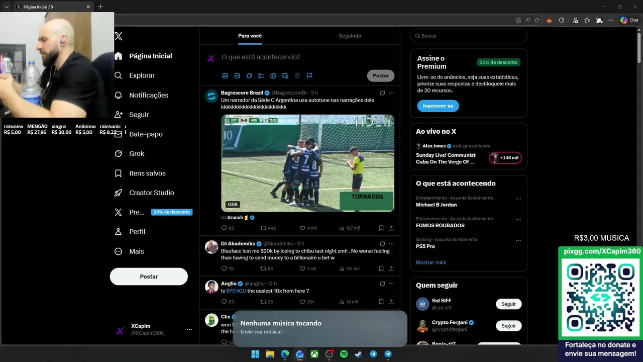Bookmark the DJ Akademiks post
Screen dimensions: 643x362
pyautogui.click(x=381, y=269)
